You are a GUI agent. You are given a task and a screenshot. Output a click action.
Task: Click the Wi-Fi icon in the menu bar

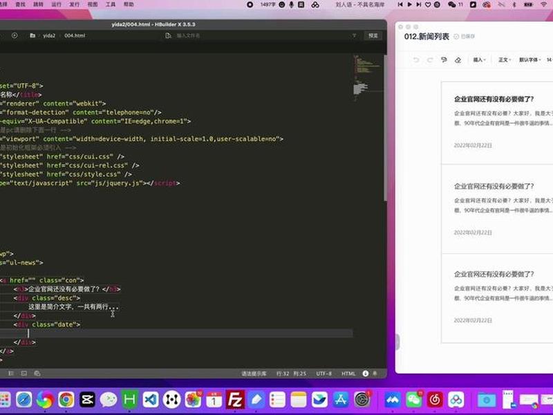544,4
